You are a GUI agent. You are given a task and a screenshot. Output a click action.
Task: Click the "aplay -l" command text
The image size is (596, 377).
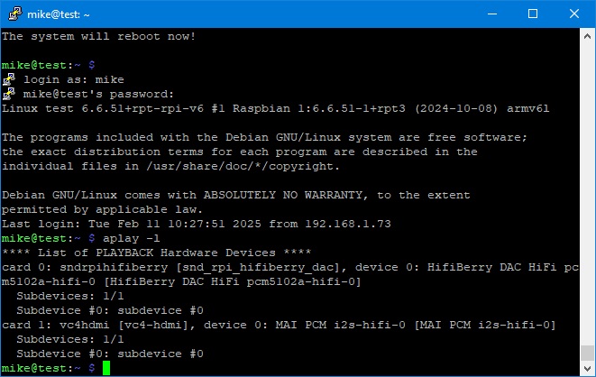(132, 238)
